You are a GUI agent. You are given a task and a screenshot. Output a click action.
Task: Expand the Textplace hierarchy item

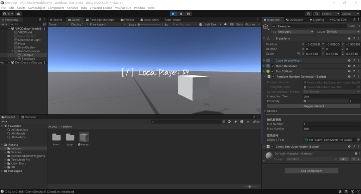[16, 59]
